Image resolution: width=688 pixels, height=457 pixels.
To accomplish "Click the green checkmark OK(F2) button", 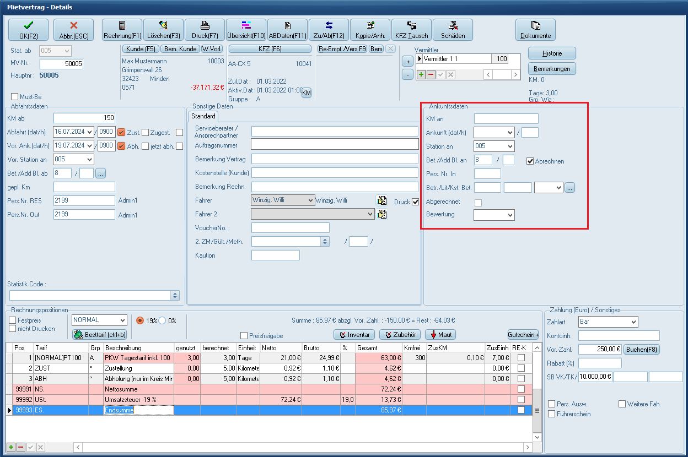I will (x=28, y=30).
